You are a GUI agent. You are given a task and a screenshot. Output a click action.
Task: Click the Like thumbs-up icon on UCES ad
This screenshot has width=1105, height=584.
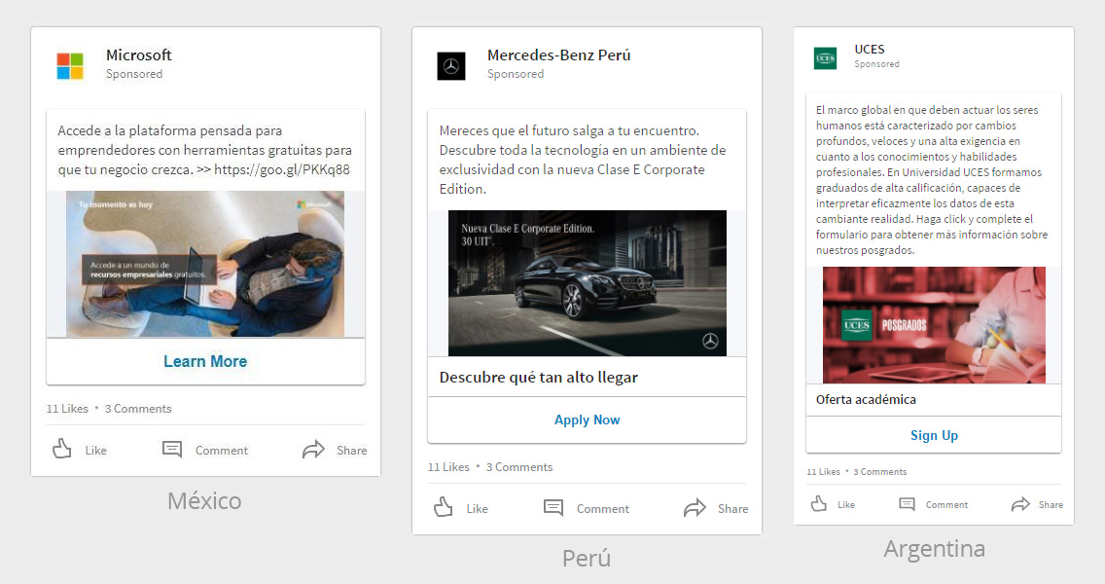pyautogui.click(x=818, y=503)
